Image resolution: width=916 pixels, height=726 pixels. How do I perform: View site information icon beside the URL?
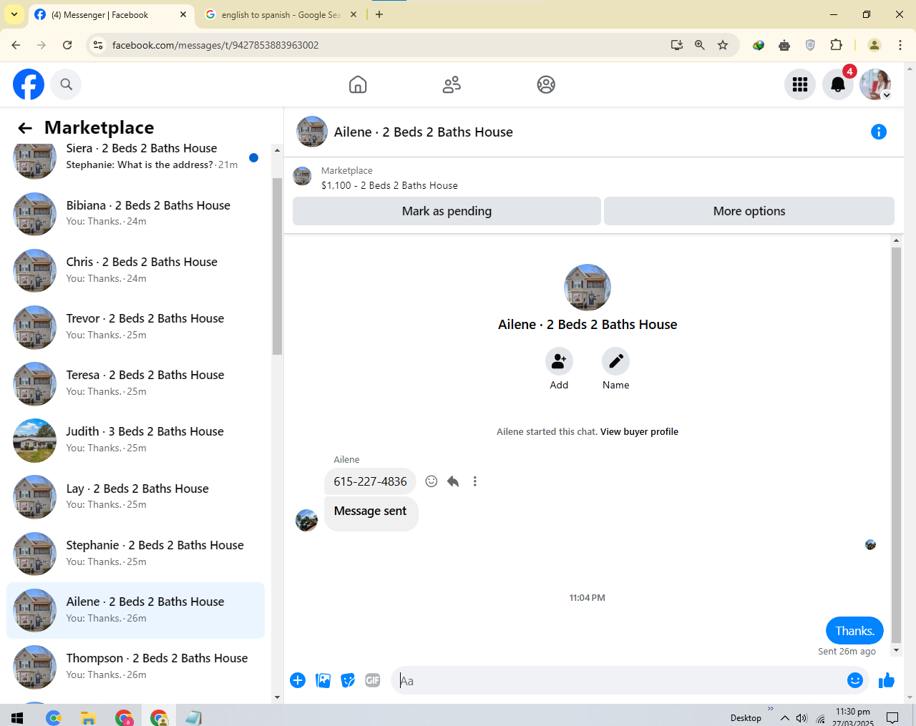coord(99,45)
